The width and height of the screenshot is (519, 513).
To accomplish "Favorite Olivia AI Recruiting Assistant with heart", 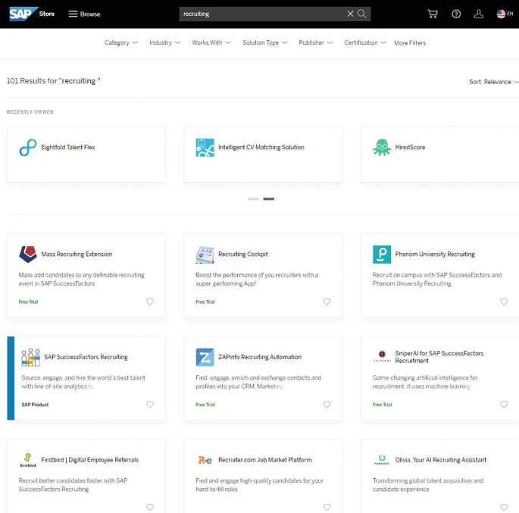I will [504, 507].
